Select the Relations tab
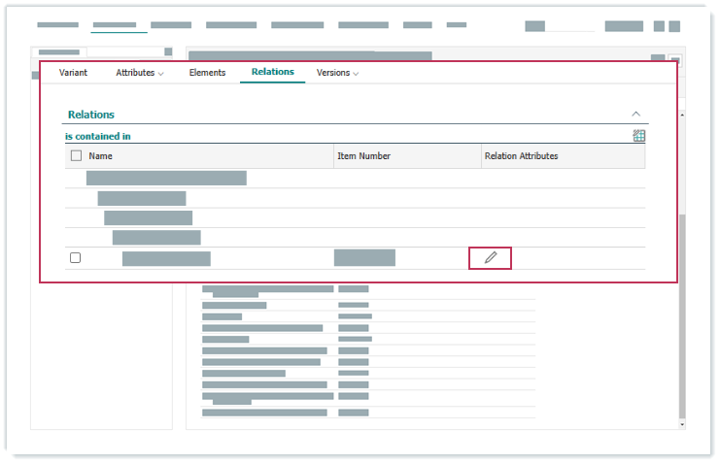Screen dimensions: 720x464 click(x=272, y=73)
